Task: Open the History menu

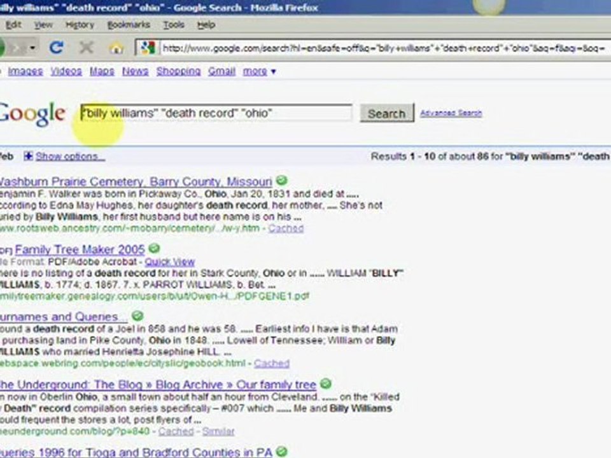Action: point(80,25)
